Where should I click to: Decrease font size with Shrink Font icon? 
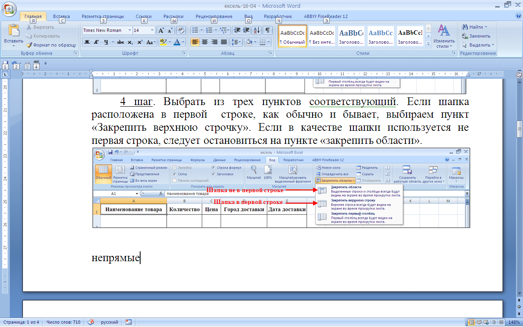(x=170, y=30)
